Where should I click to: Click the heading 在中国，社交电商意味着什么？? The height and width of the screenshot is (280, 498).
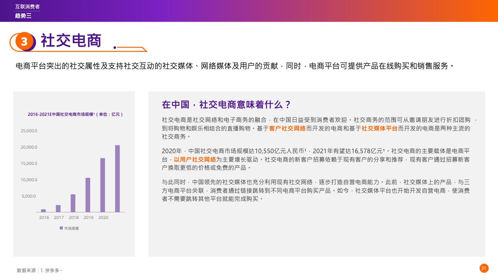point(227,105)
